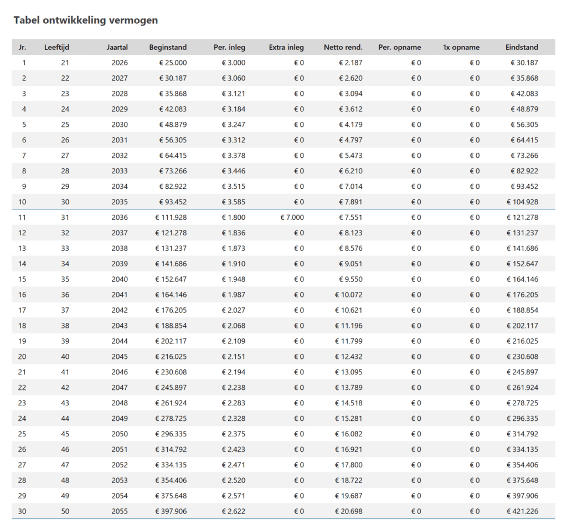Click the Extra inleg column header
567x530 pixels.
(x=286, y=47)
